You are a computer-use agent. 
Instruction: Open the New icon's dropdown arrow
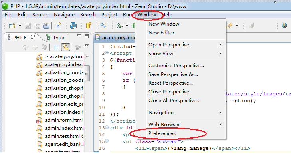pos(20,26)
